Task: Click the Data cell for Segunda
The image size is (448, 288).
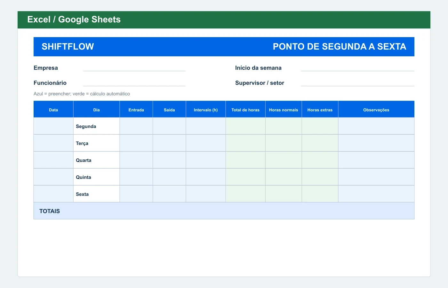Action: [53, 126]
